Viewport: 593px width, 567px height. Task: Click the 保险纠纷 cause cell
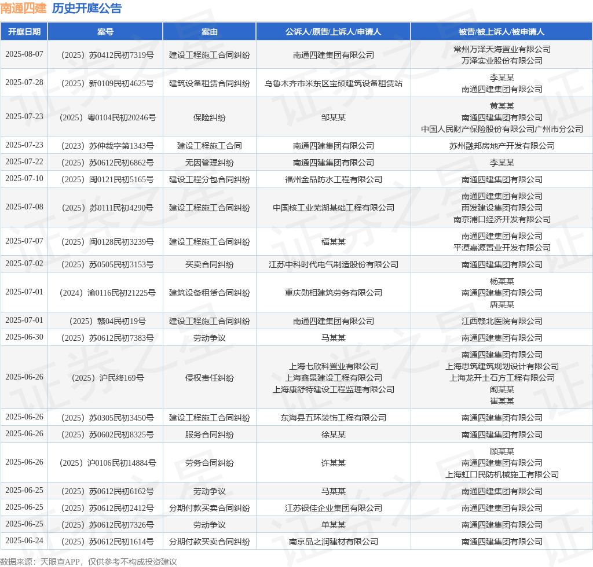point(210,117)
